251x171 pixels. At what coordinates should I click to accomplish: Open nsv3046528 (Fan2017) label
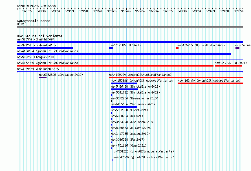click(128, 140)
